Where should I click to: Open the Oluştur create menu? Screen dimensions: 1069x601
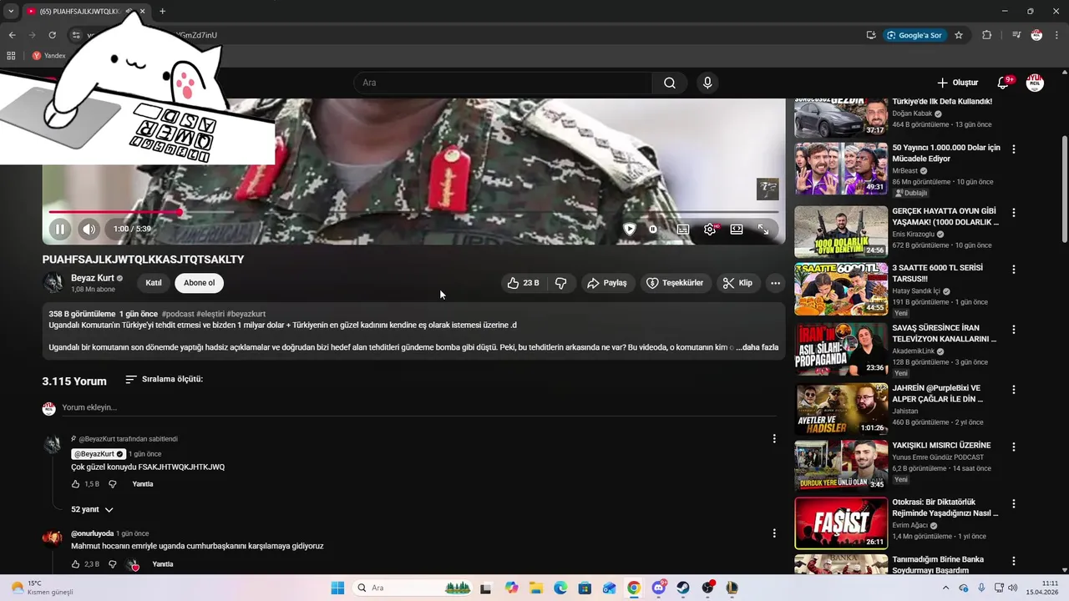click(957, 83)
